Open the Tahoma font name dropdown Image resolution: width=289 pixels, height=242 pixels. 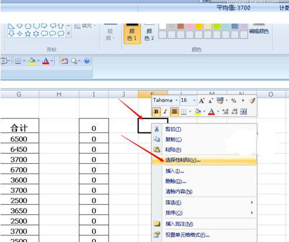[x=176, y=101]
